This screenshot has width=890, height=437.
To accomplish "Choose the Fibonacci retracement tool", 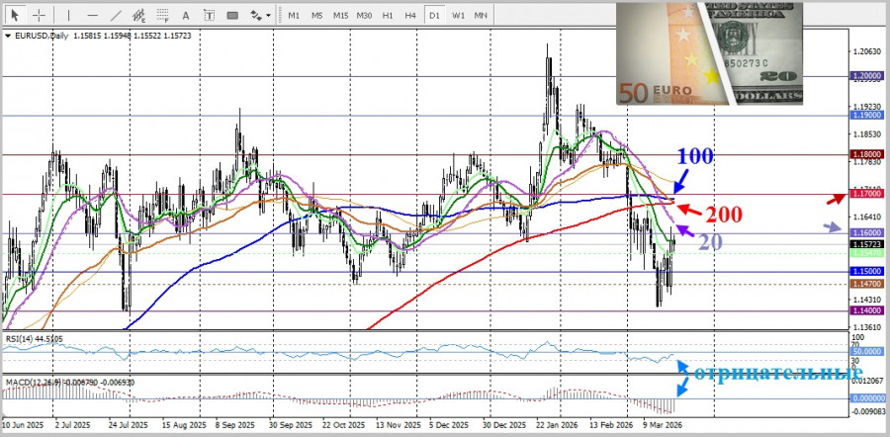I will [161, 16].
